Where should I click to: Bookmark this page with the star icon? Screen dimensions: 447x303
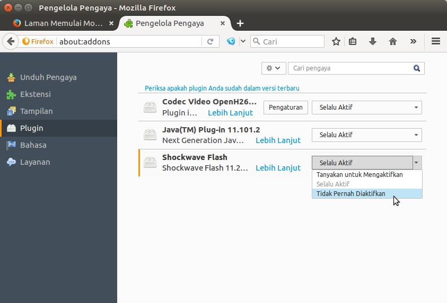[336, 41]
